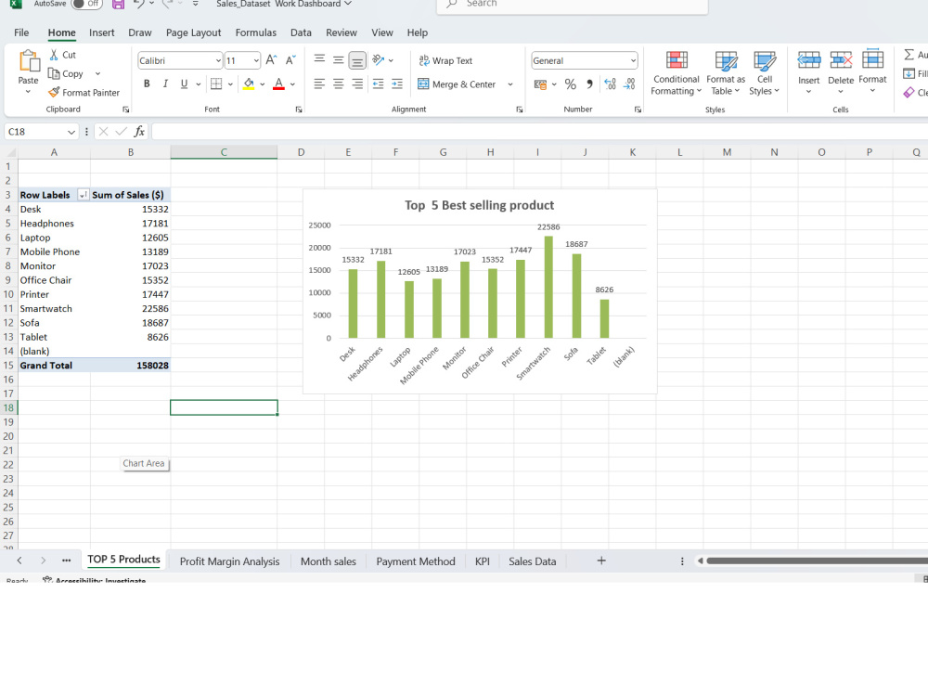Image resolution: width=928 pixels, height=696 pixels.
Task: Add a new sheet with plus icon
Action: (x=601, y=561)
